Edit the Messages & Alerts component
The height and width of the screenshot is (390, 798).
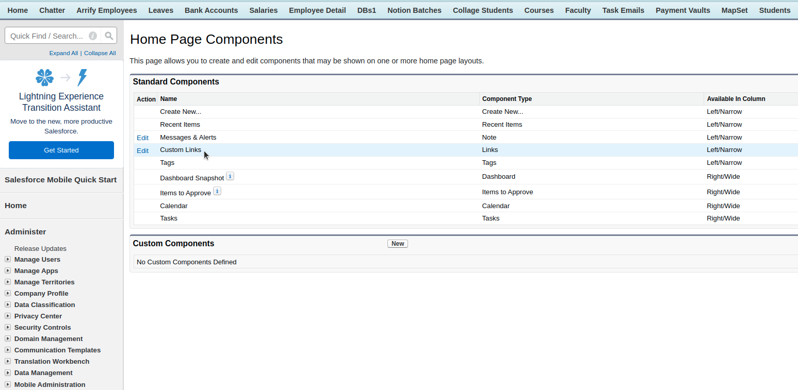[x=142, y=138]
